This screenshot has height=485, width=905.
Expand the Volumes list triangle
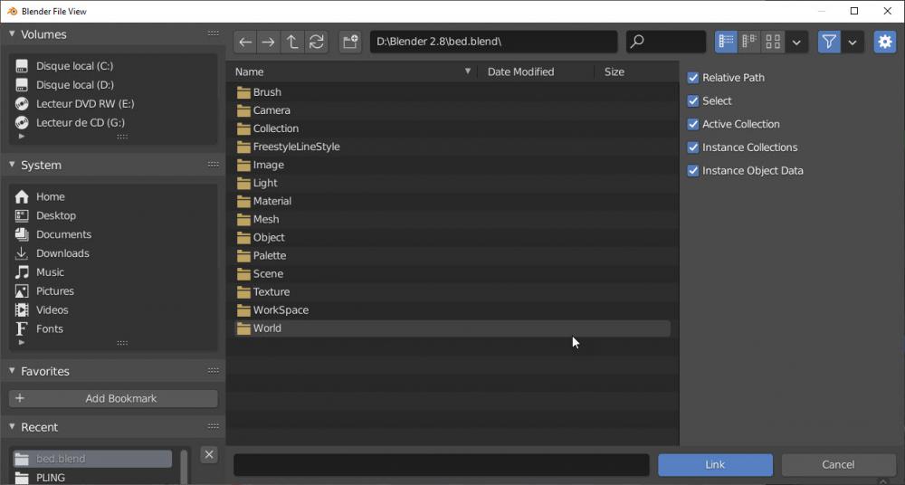tap(22, 137)
